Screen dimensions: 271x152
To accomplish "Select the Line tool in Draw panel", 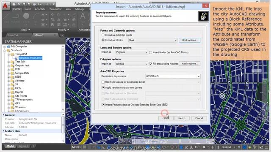I will pos(6,18).
